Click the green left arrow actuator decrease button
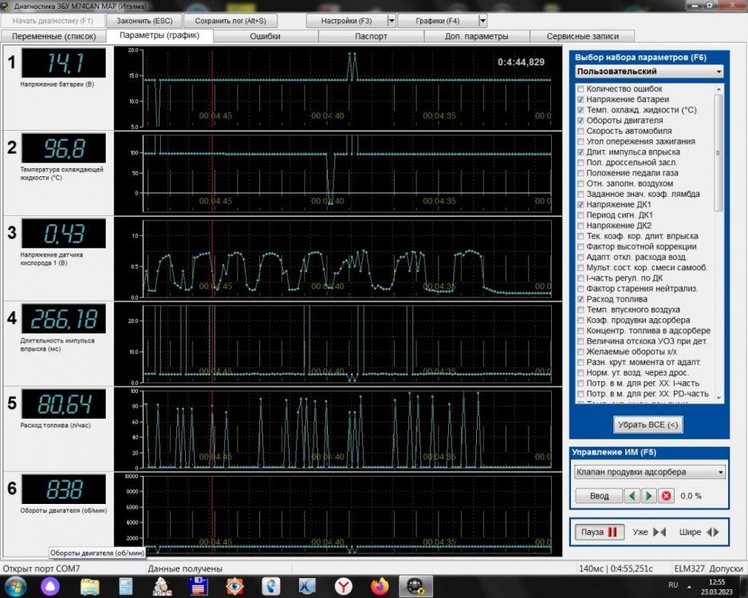Screen dimensions: 748x598 [632, 496]
